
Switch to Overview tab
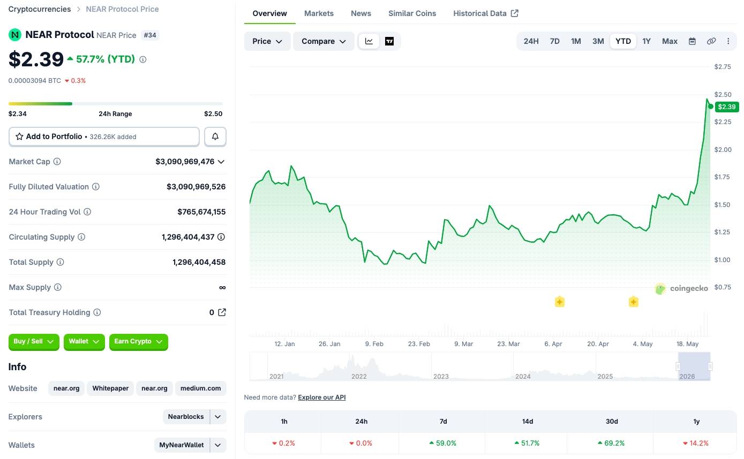(x=270, y=13)
